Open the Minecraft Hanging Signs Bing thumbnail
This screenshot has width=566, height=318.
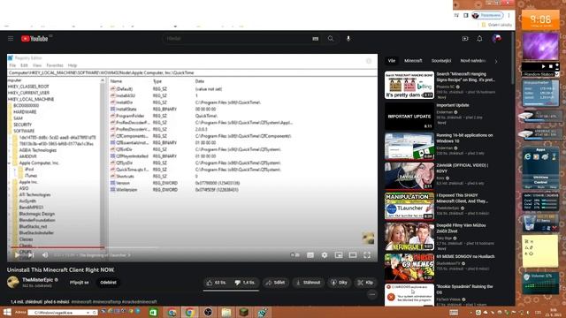click(x=409, y=85)
